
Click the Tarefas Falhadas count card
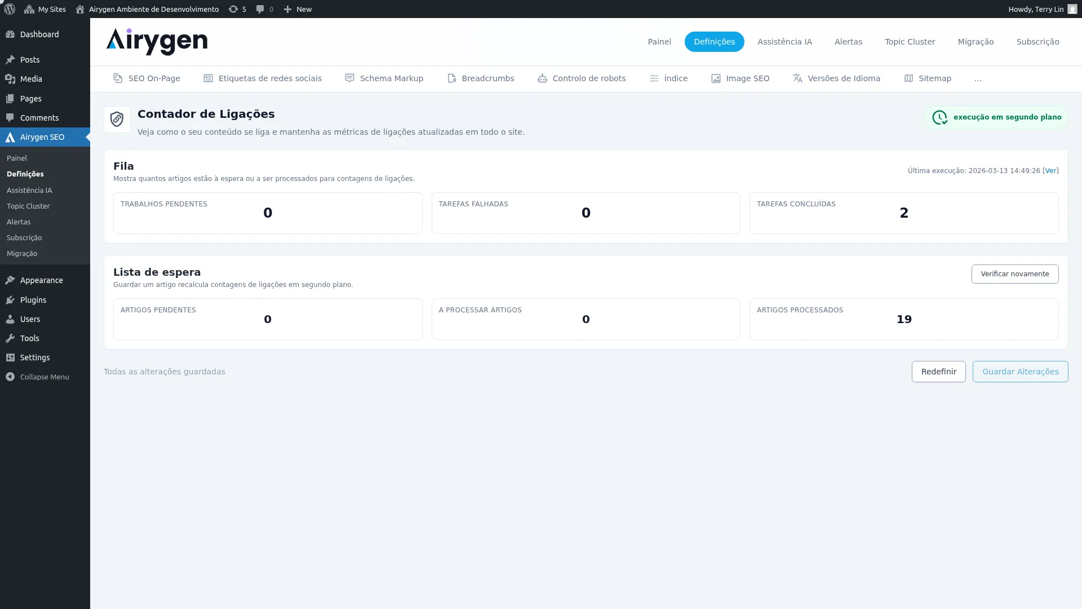[586, 213]
